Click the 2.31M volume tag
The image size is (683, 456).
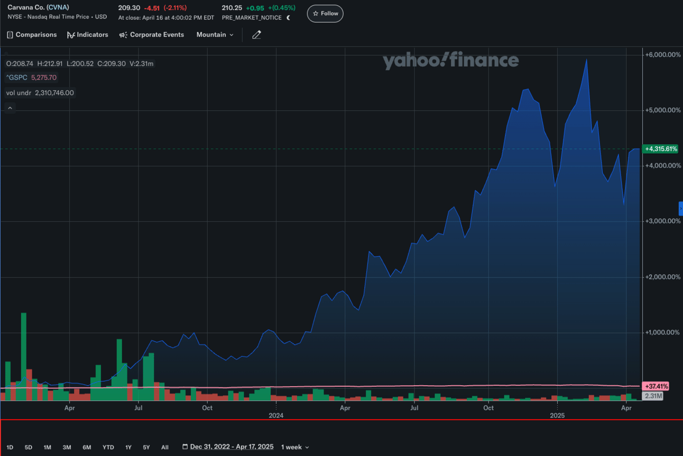[653, 396]
